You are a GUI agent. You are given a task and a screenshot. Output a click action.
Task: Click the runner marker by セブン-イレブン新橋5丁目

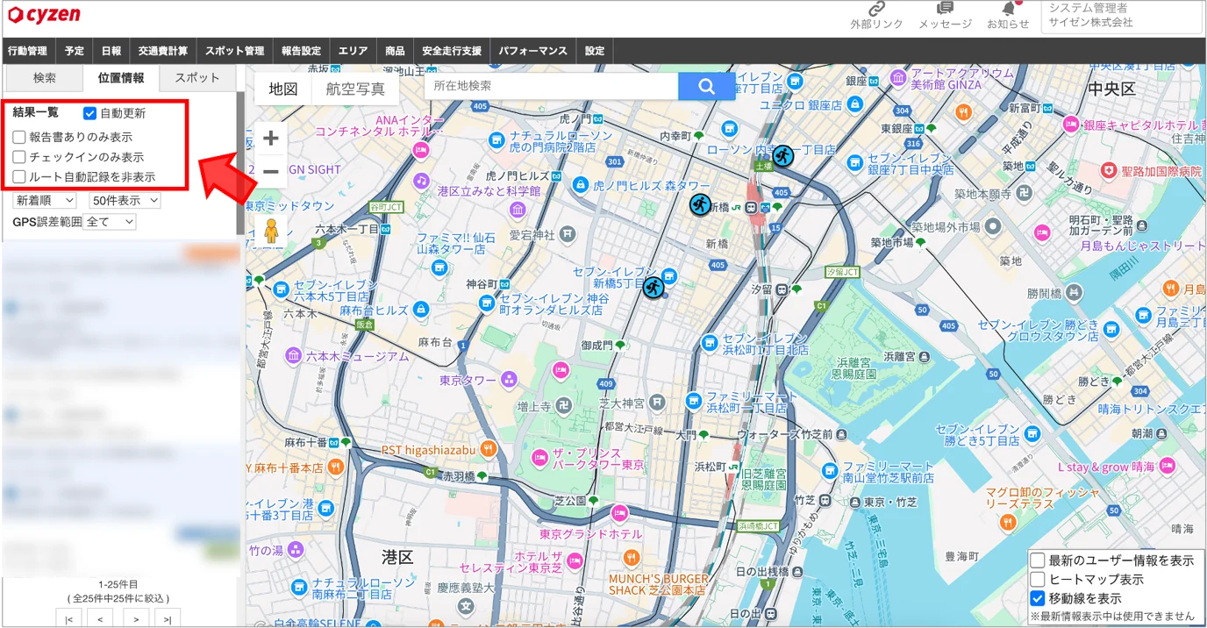(653, 287)
